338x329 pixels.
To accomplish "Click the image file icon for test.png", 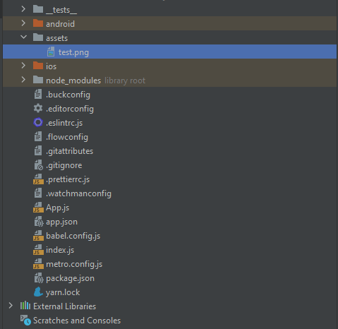I will (x=51, y=52).
